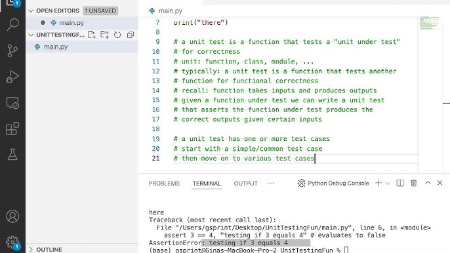Split the terminal panel
Image resolution: width=450 pixels, height=253 pixels.
coord(400,183)
